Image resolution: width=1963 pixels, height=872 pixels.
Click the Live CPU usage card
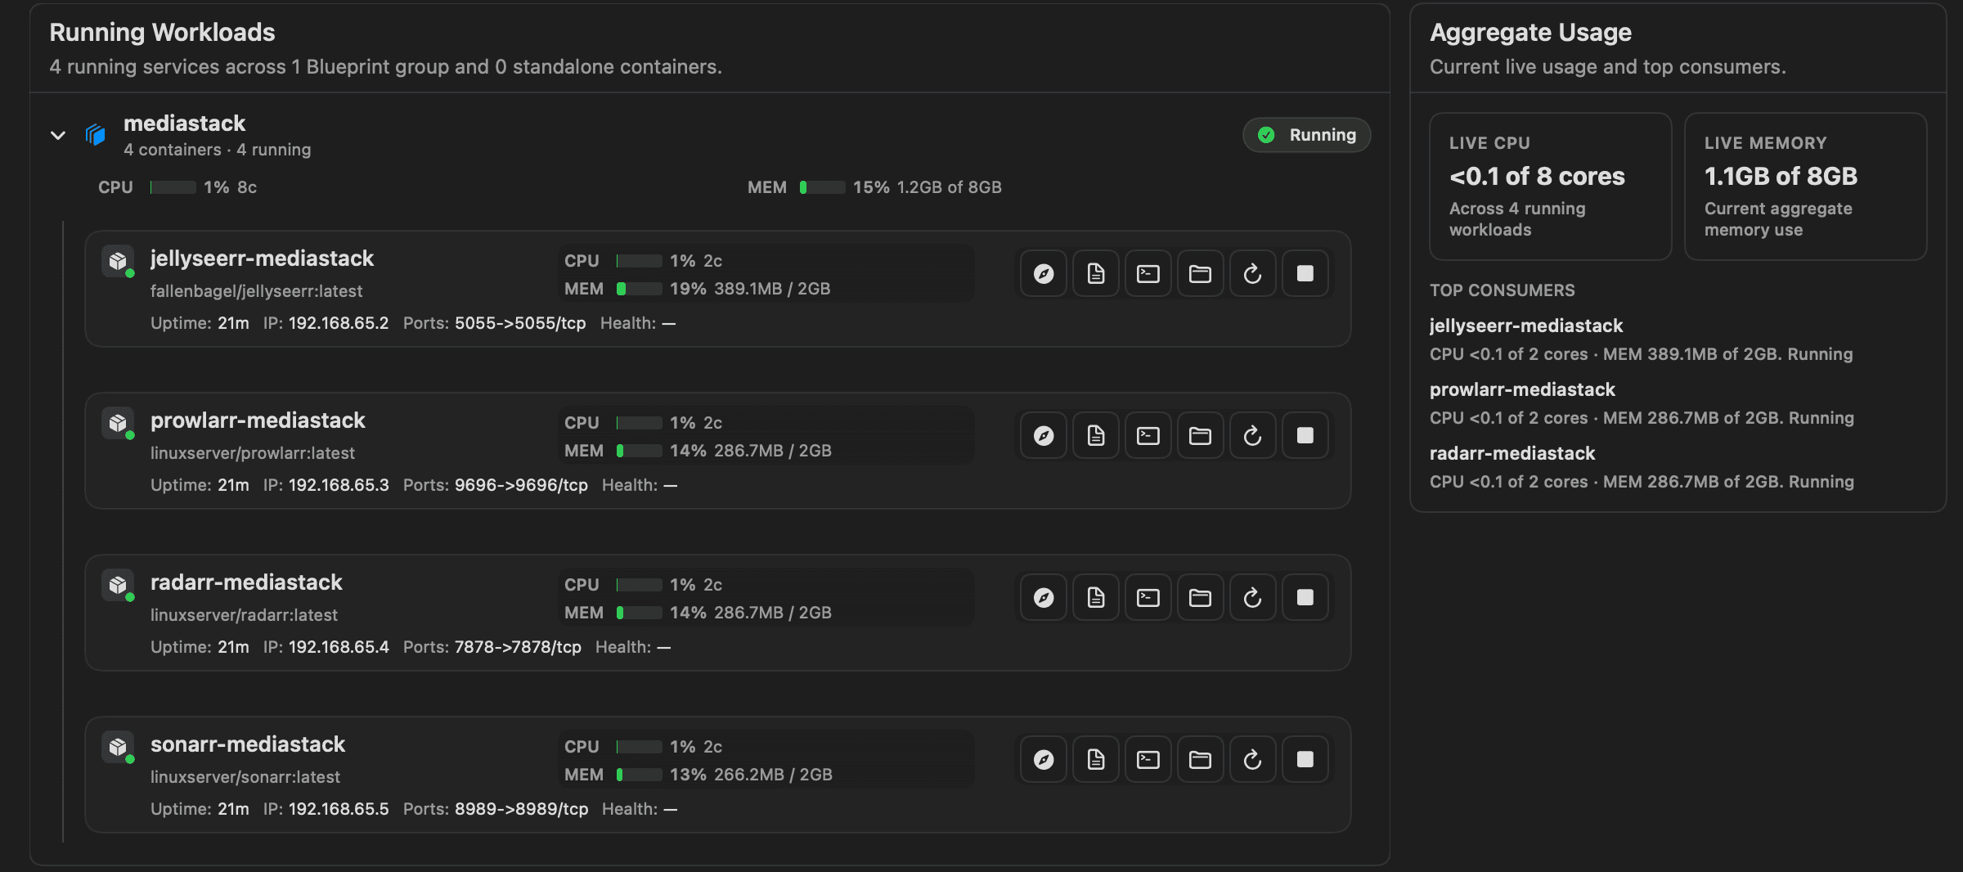(x=1550, y=187)
